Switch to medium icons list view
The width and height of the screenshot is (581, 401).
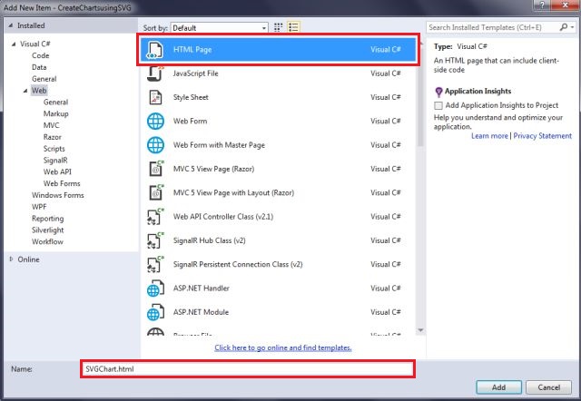[x=293, y=27]
